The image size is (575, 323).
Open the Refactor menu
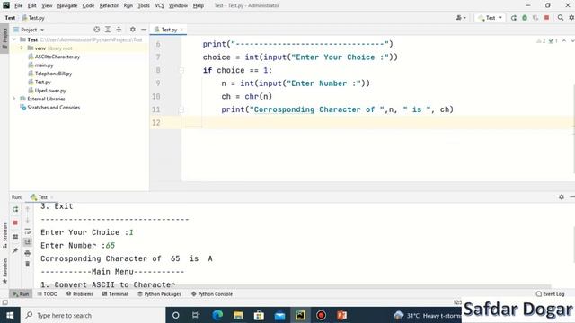[x=109, y=6]
